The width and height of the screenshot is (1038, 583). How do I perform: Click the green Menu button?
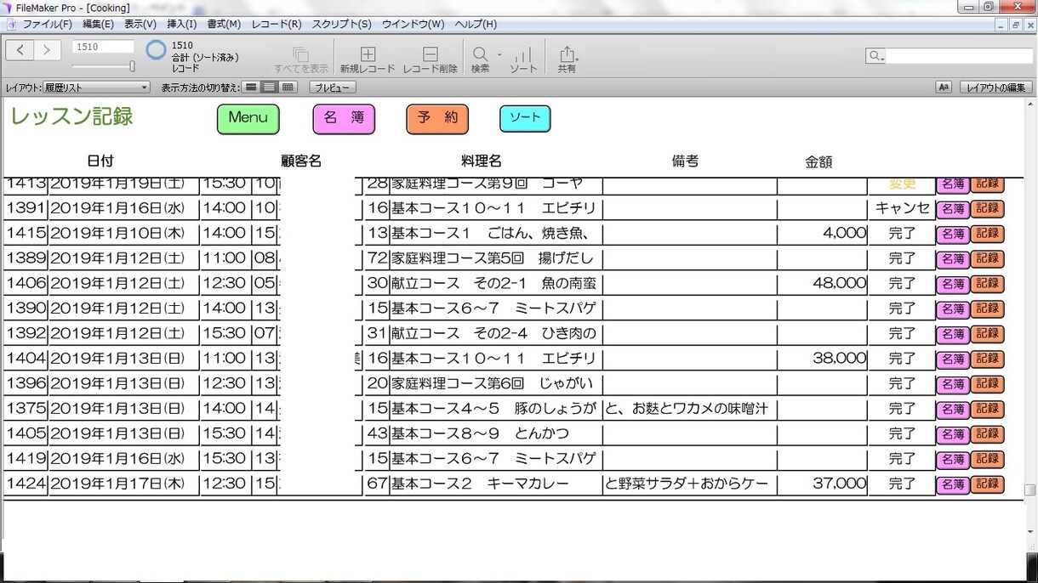(x=248, y=119)
